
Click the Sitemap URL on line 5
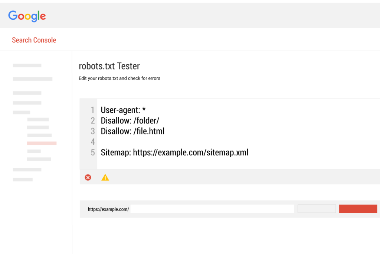click(x=174, y=152)
